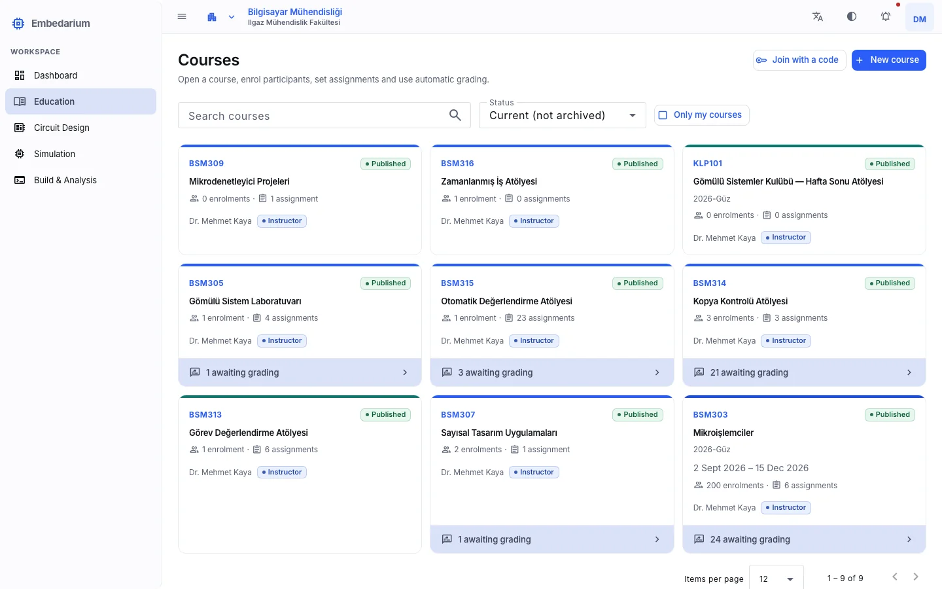Click Join with a code button
Image resolution: width=942 pixels, height=589 pixels.
(799, 60)
